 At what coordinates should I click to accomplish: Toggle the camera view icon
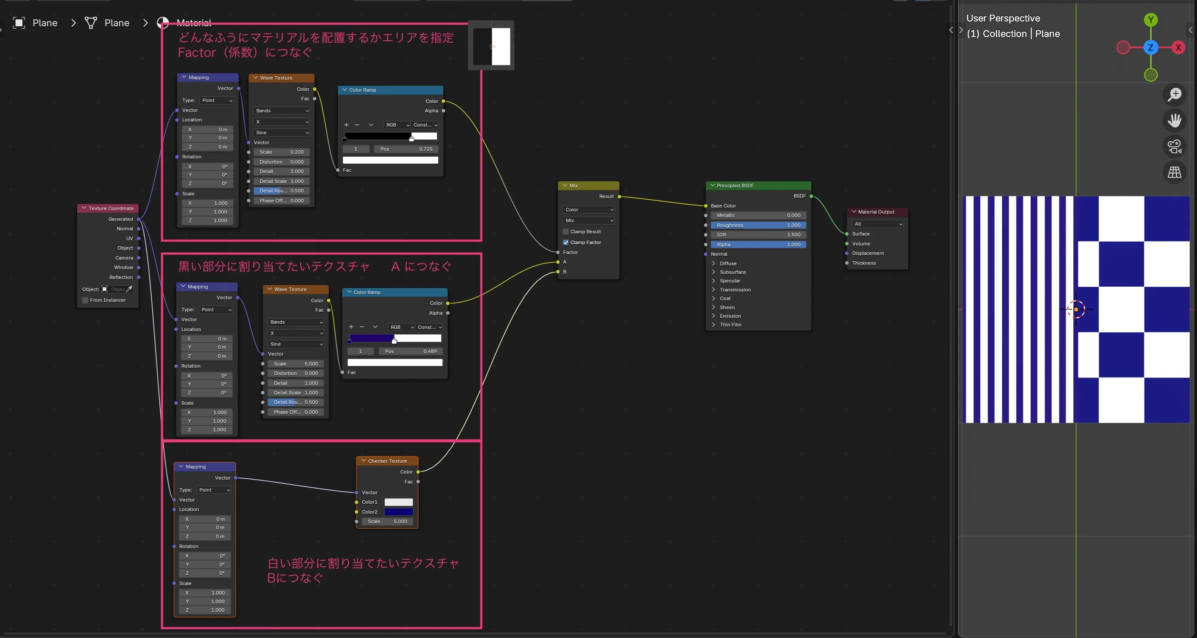(x=1174, y=147)
